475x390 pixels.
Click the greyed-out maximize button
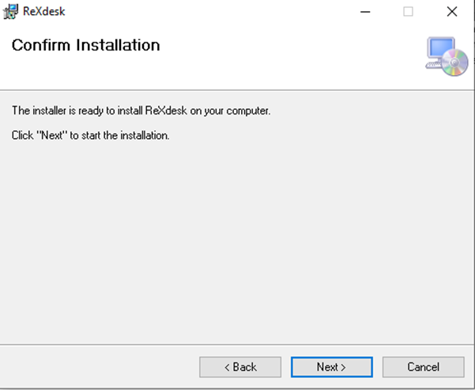[409, 11]
